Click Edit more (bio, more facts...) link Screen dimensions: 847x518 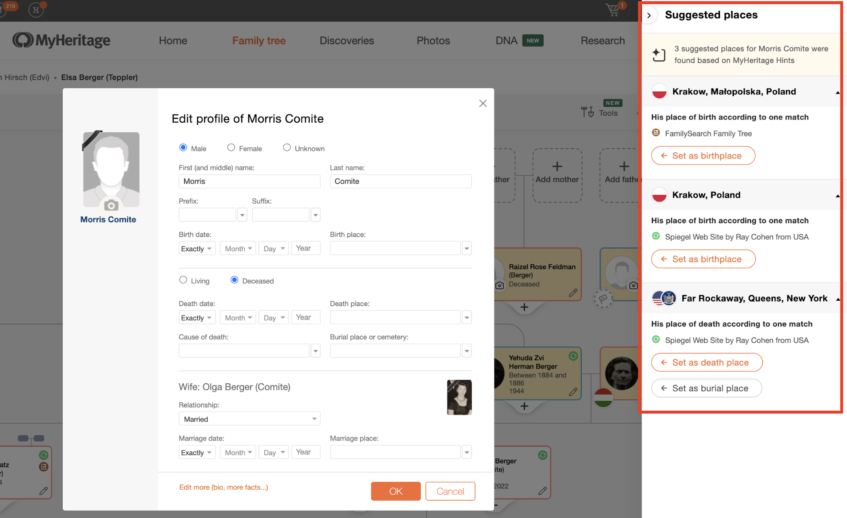(223, 487)
